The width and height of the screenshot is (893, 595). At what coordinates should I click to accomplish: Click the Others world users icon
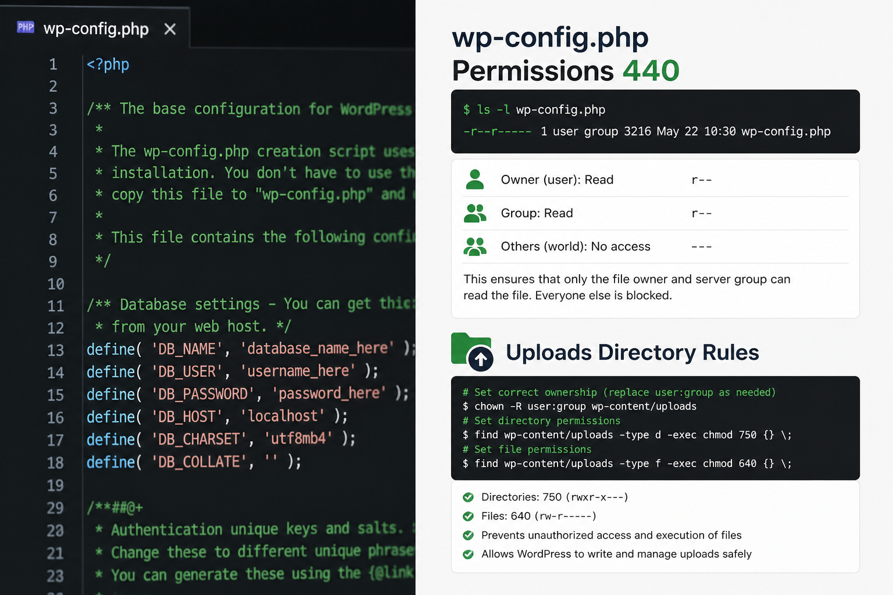pyautogui.click(x=475, y=246)
